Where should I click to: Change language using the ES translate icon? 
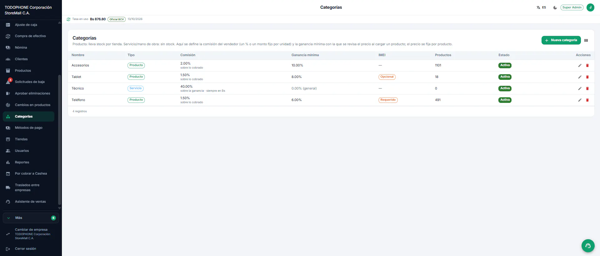(x=541, y=7)
